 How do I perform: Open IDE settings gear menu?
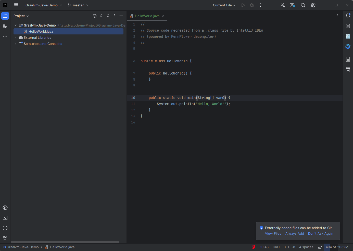tap(313, 5)
